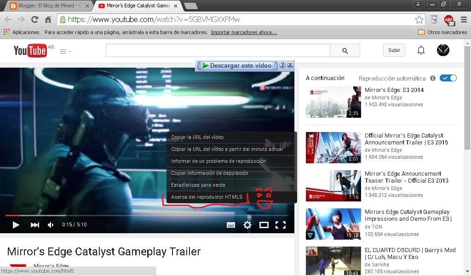Toggle Reproducción automática switch

(x=448, y=78)
